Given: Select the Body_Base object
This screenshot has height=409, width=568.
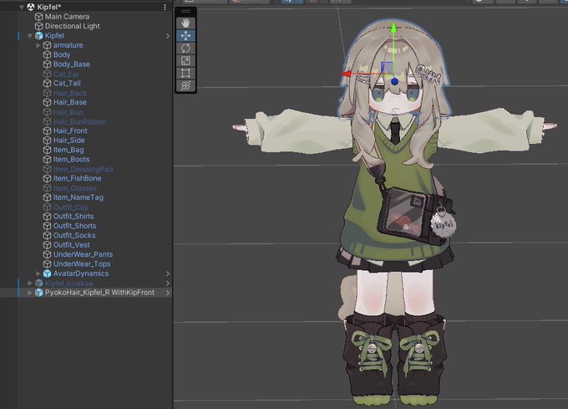Looking at the screenshot, I should 72,64.
